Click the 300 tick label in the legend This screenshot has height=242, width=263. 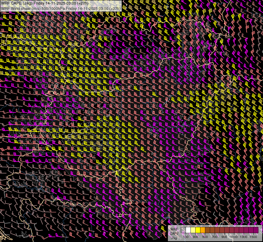[195, 237]
